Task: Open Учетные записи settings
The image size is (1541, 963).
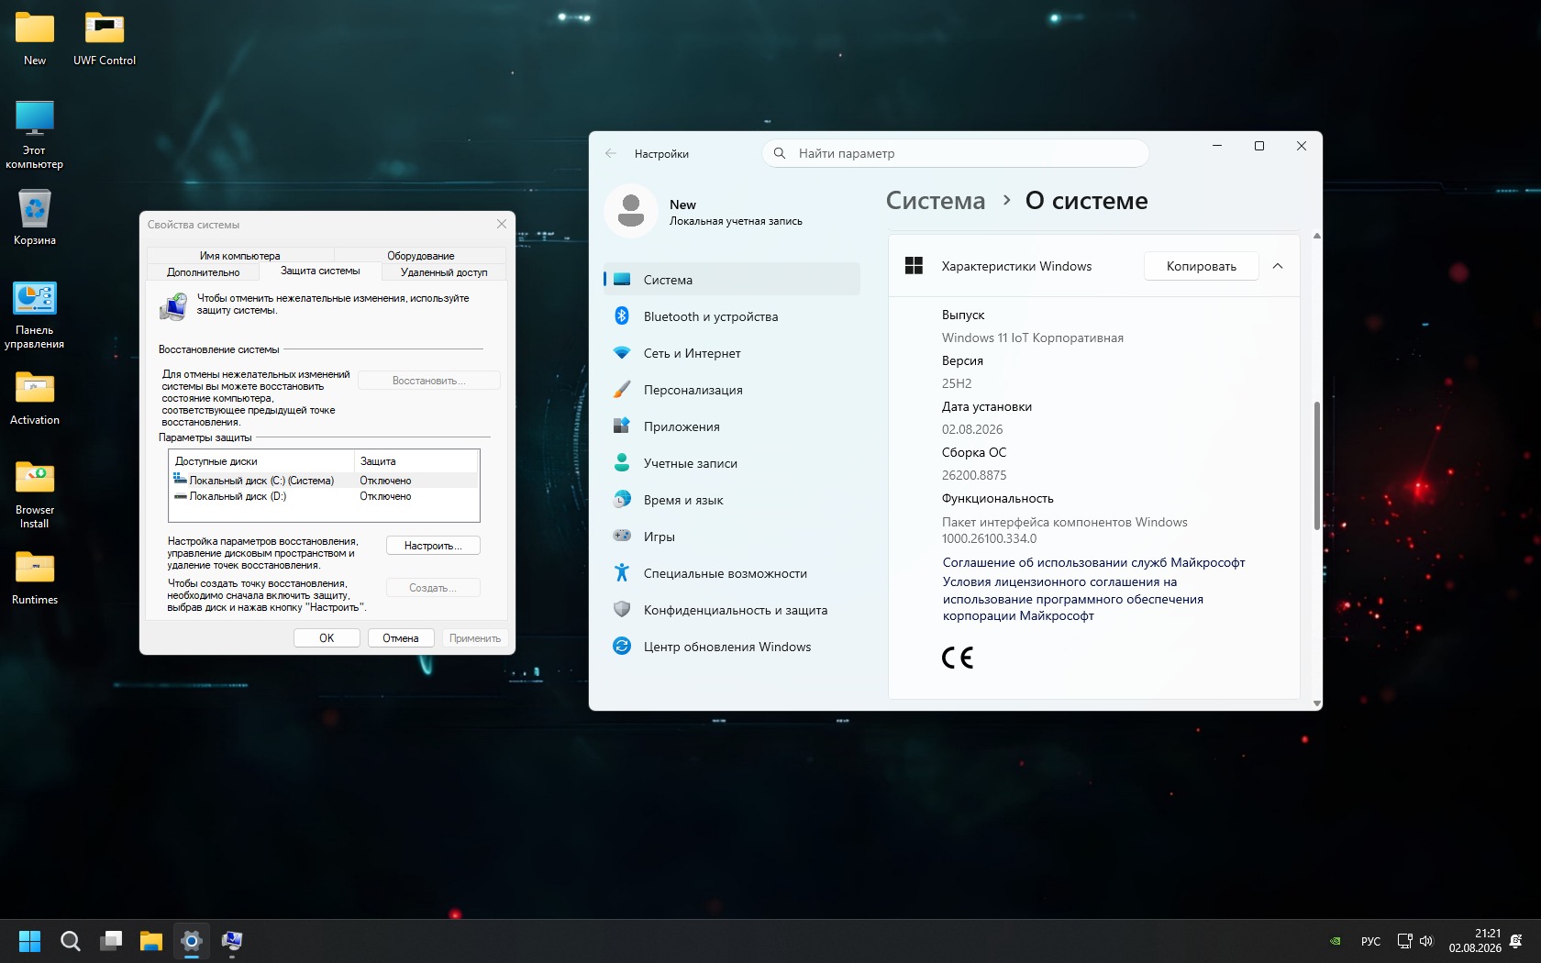Action: [x=732, y=463]
